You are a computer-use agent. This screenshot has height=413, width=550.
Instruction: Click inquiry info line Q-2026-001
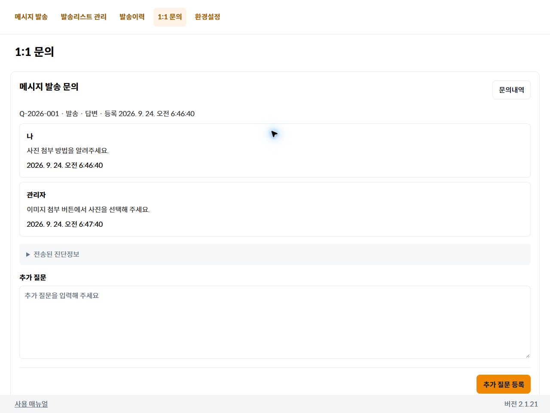[107, 114]
